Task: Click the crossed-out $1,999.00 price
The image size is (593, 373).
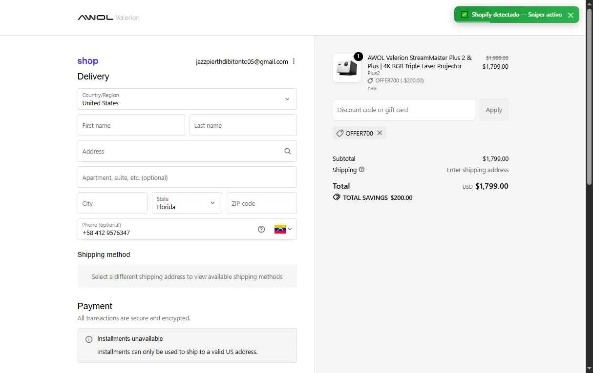Action: [497, 58]
